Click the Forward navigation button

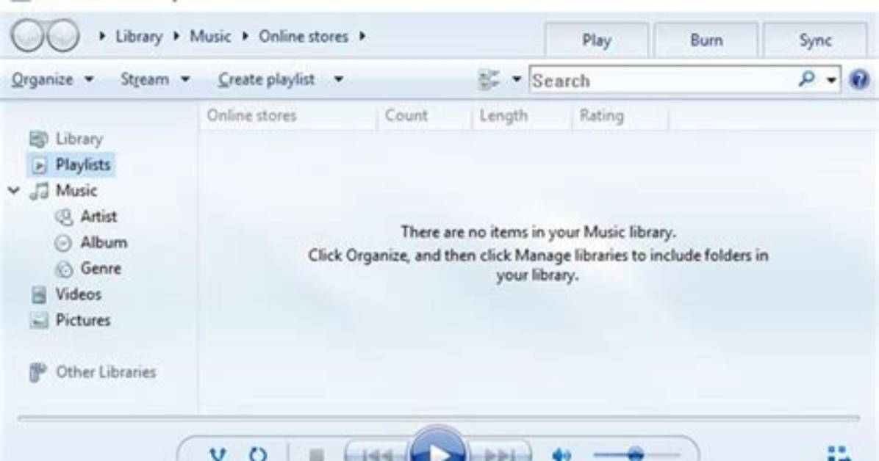[62, 36]
